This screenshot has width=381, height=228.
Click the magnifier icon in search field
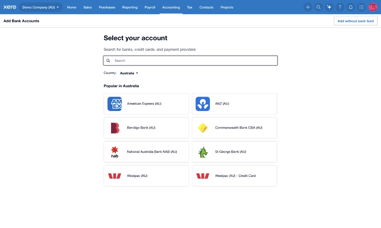coord(108,61)
